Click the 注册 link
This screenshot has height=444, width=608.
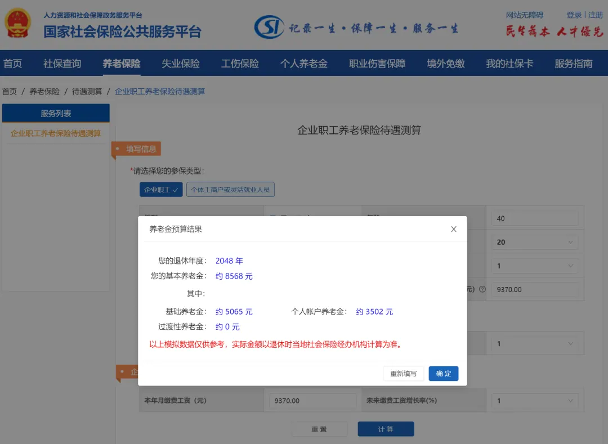pyautogui.click(x=595, y=15)
